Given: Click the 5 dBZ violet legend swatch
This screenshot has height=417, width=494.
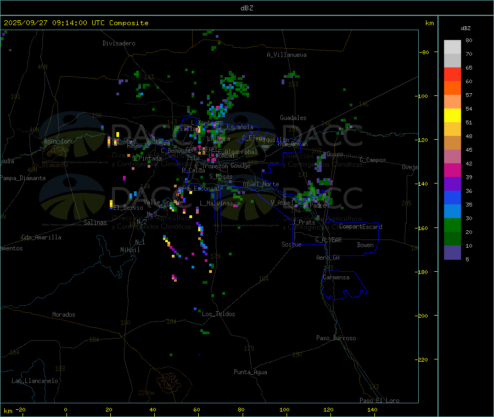Looking at the screenshot, I should [452, 253].
